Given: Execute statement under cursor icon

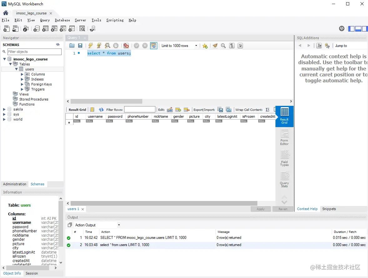Looking at the screenshot, I should [x=99, y=46].
